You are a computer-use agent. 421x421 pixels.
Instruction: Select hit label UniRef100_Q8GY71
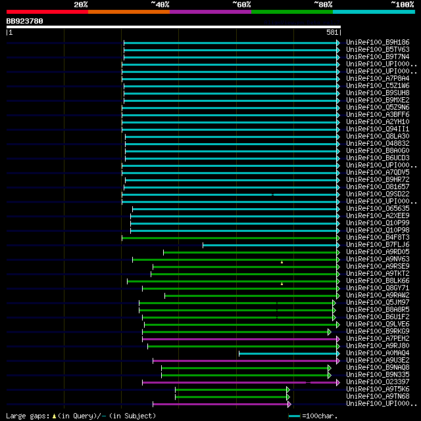coord(378,288)
